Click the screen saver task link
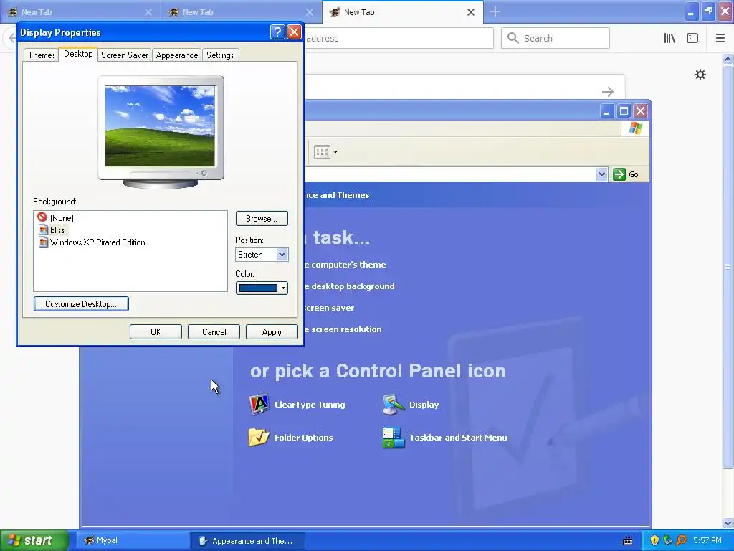The image size is (734, 551). [330, 307]
